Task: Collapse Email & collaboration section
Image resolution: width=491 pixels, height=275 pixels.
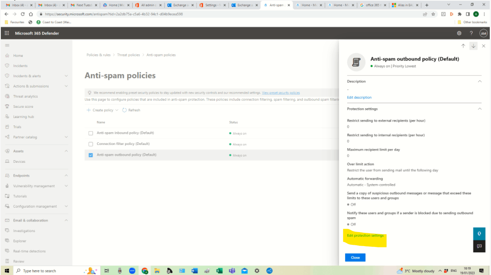Action: pyautogui.click(x=66, y=220)
